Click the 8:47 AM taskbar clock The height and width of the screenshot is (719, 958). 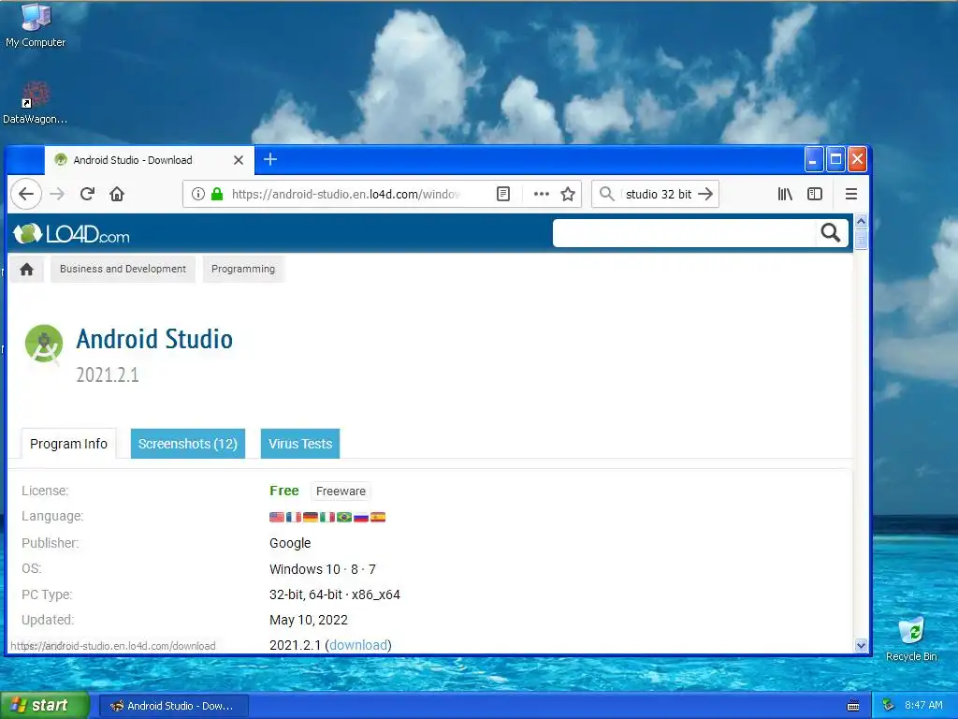(x=923, y=705)
